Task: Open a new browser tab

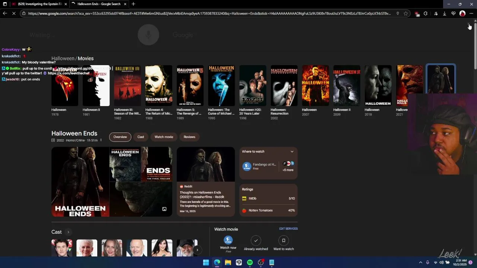Action: click(133, 4)
